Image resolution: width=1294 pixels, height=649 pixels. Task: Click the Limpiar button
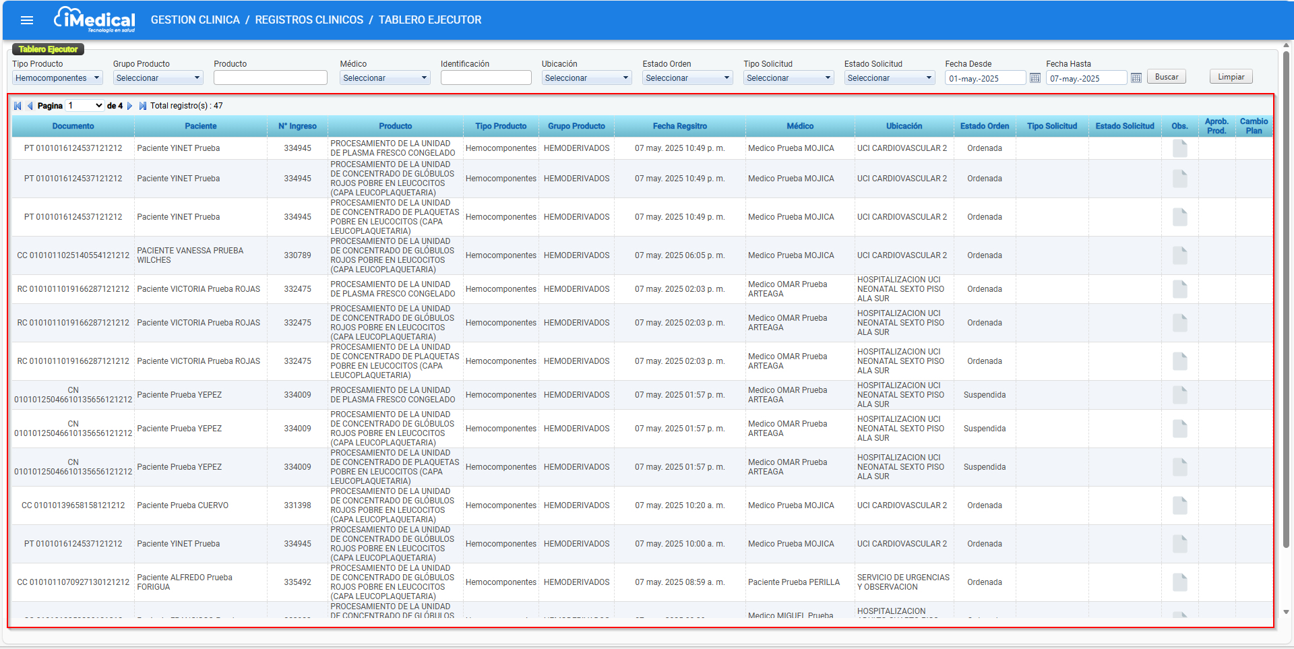1231,77
